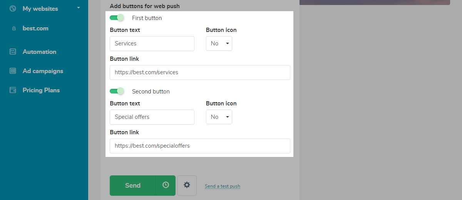Open the first Button icon dropdown
The height and width of the screenshot is (200, 462).
click(x=219, y=43)
